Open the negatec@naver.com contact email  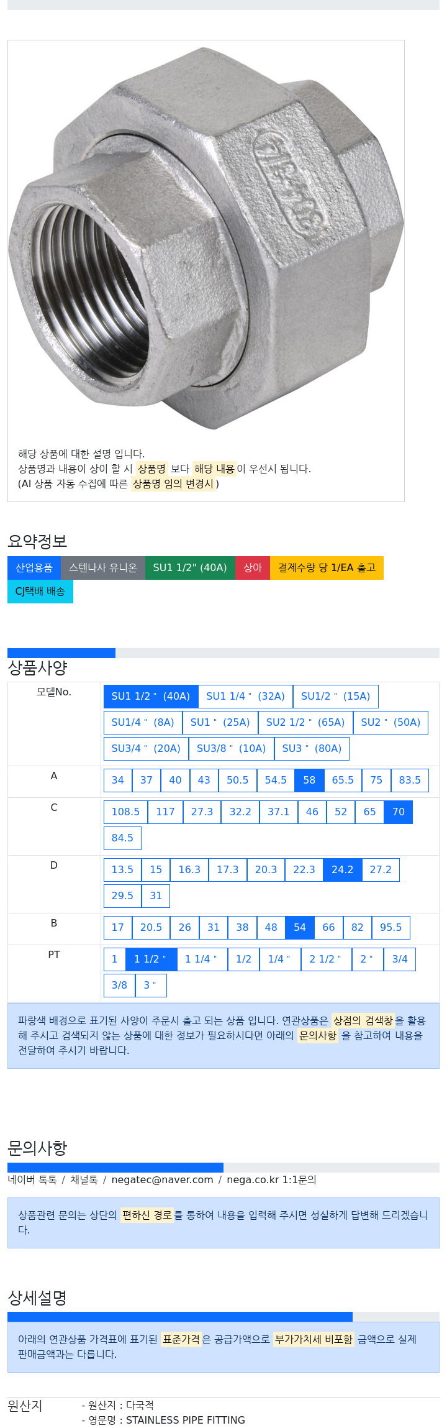click(x=162, y=1180)
